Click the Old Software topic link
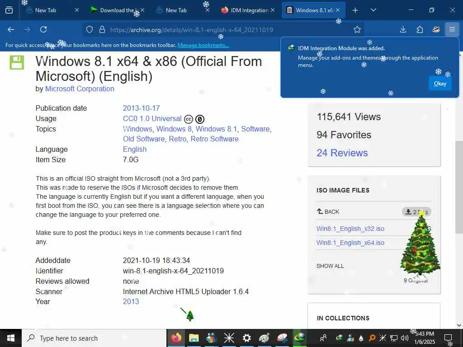 pos(144,139)
